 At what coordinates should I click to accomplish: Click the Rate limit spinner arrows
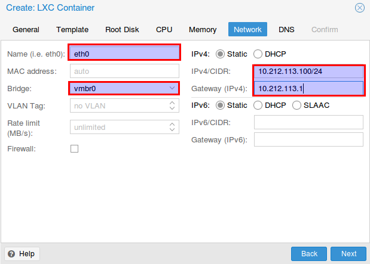pos(172,127)
